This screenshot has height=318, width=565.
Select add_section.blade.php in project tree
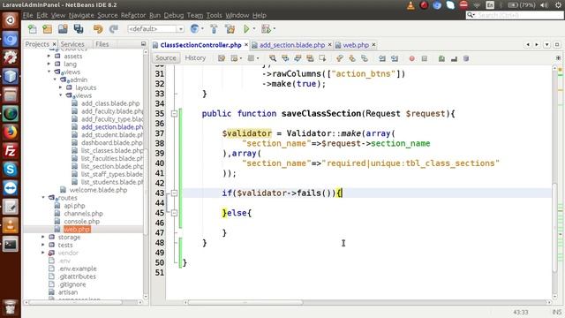coord(112,127)
